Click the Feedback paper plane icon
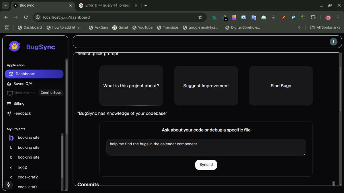 pyautogui.click(x=9, y=113)
